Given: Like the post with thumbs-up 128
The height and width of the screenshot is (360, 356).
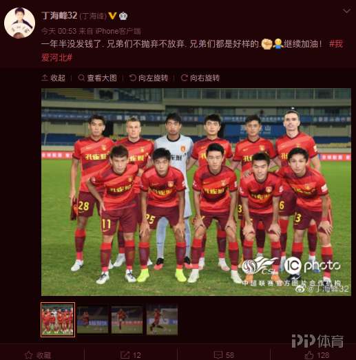Looking at the screenshot, I should pos(309,355).
